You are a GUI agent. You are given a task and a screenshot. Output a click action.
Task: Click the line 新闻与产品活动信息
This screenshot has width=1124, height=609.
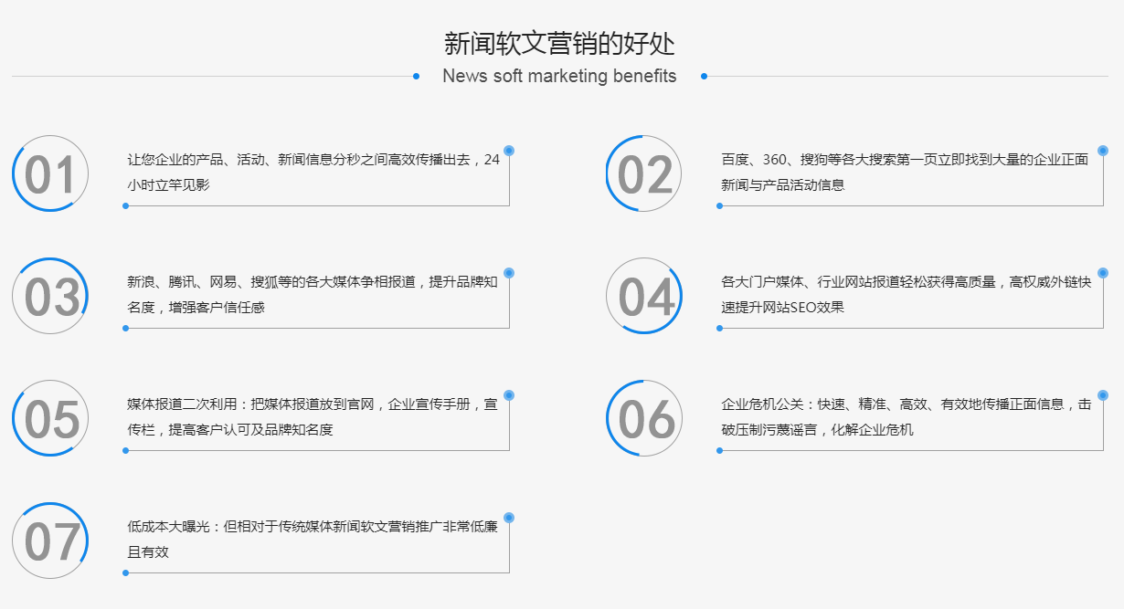pyautogui.click(x=783, y=184)
